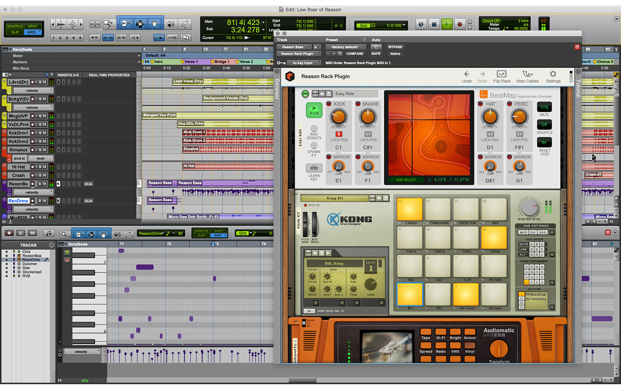Click the Play transport button
The image size is (621, 390).
447,24
